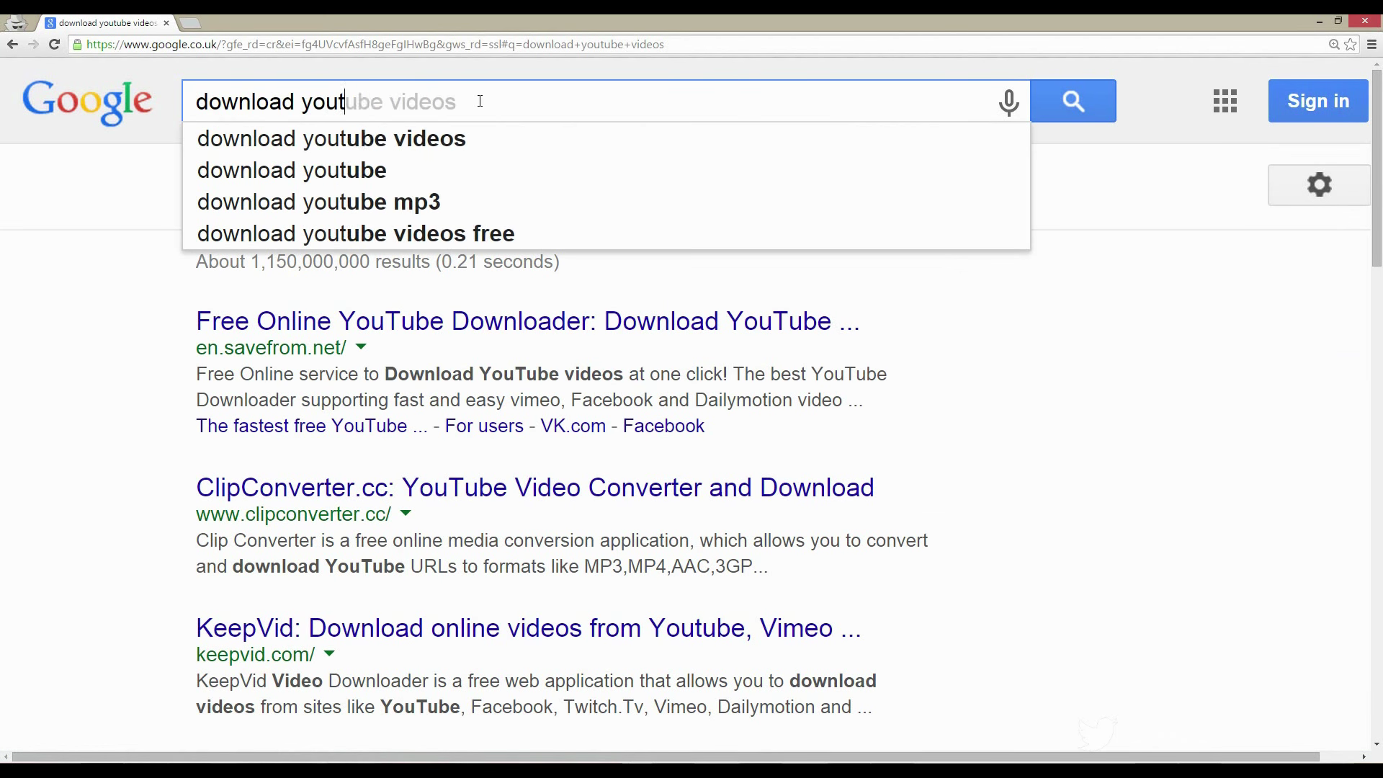
Task: Choose suggestion download youtube videos
Action: [x=606, y=138]
